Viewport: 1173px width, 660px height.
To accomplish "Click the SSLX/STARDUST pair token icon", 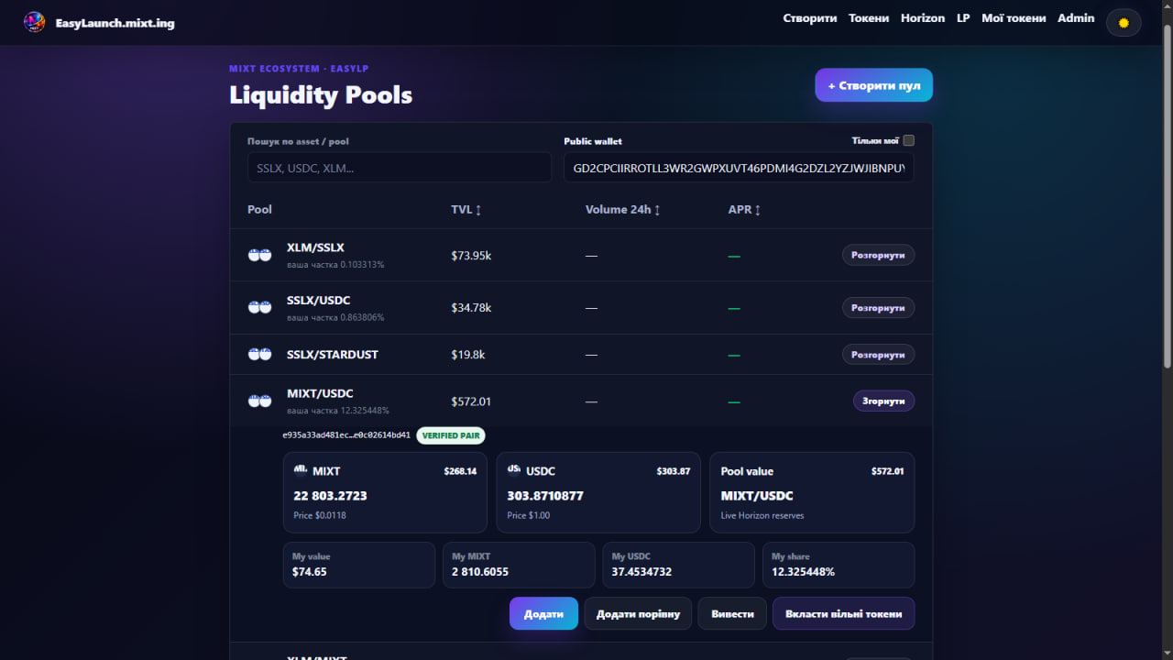I will (259, 354).
